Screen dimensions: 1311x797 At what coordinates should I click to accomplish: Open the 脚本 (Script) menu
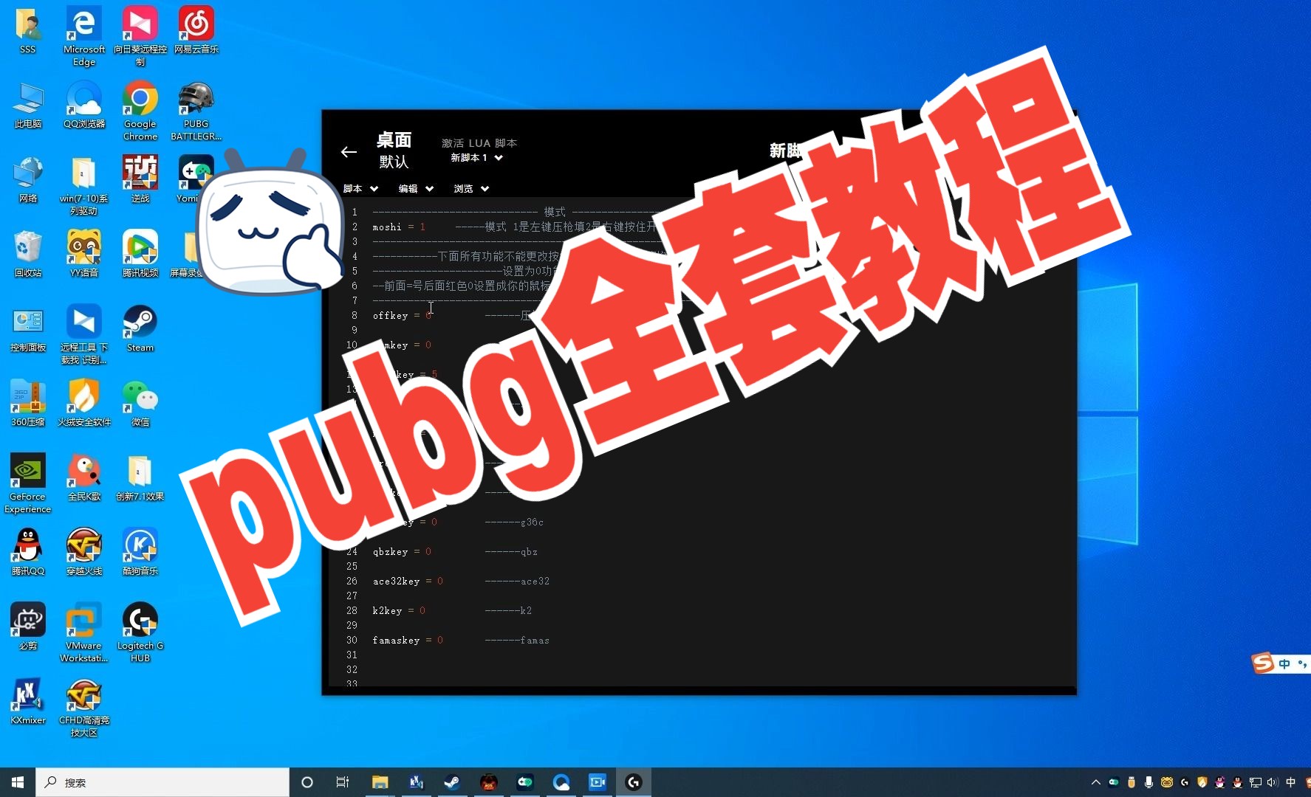(x=360, y=189)
